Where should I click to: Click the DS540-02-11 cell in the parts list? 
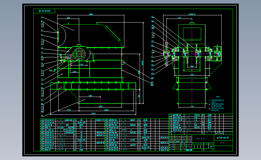[x=49, y=147]
